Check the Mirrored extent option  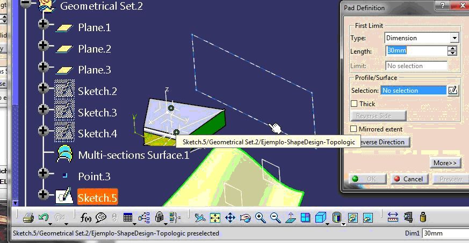[354, 129]
